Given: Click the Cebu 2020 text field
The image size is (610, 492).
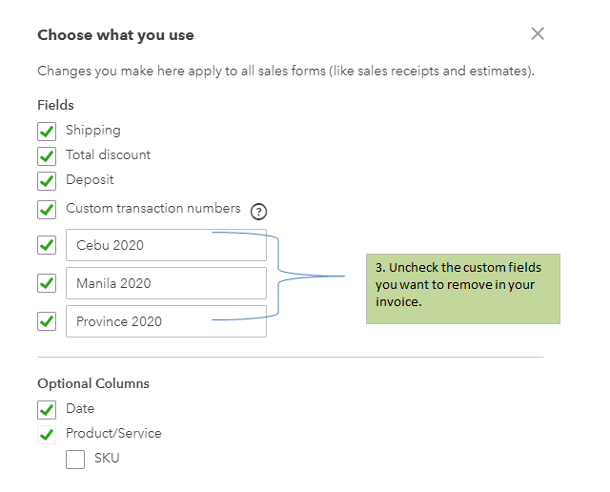Looking at the screenshot, I should pos(166,245).
